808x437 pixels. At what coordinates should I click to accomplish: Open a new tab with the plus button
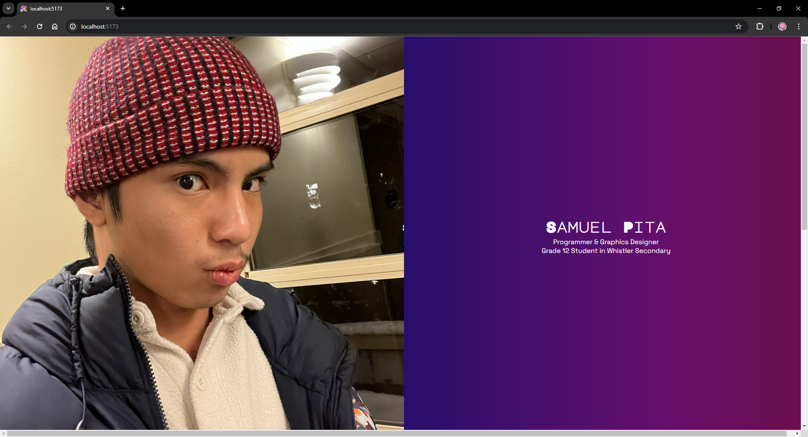click(x=123, y=8)
